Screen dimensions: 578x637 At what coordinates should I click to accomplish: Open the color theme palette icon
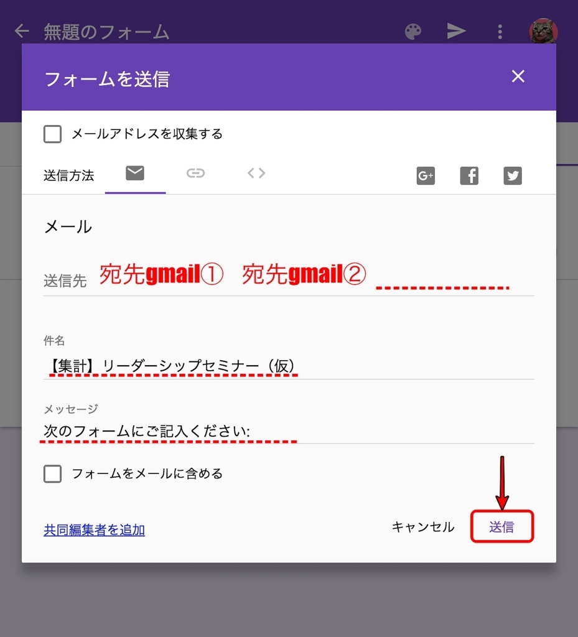[x=413, y=31]
